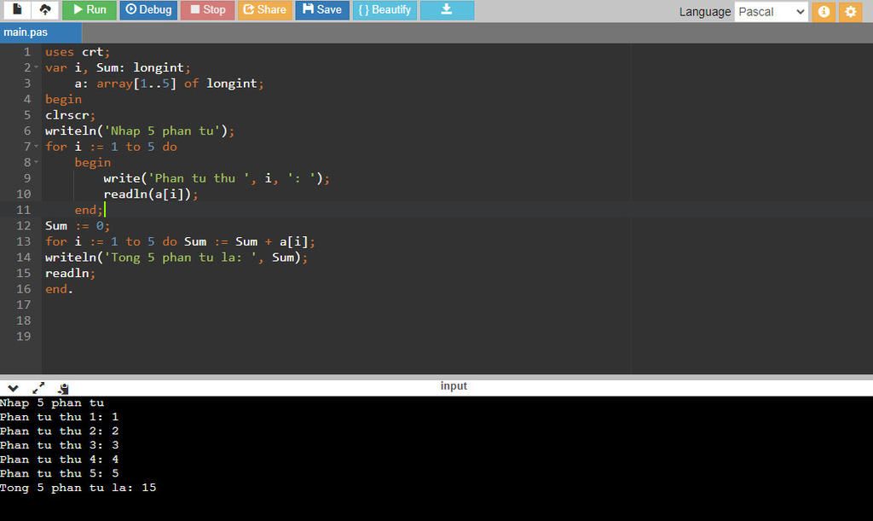Click console line 'Phan tu thu 3: 3'
This screenshot has height=521, width=873.
(x=59, y=445)
